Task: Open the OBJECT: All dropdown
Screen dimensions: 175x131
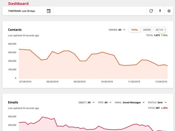Action: coord(86,102)
